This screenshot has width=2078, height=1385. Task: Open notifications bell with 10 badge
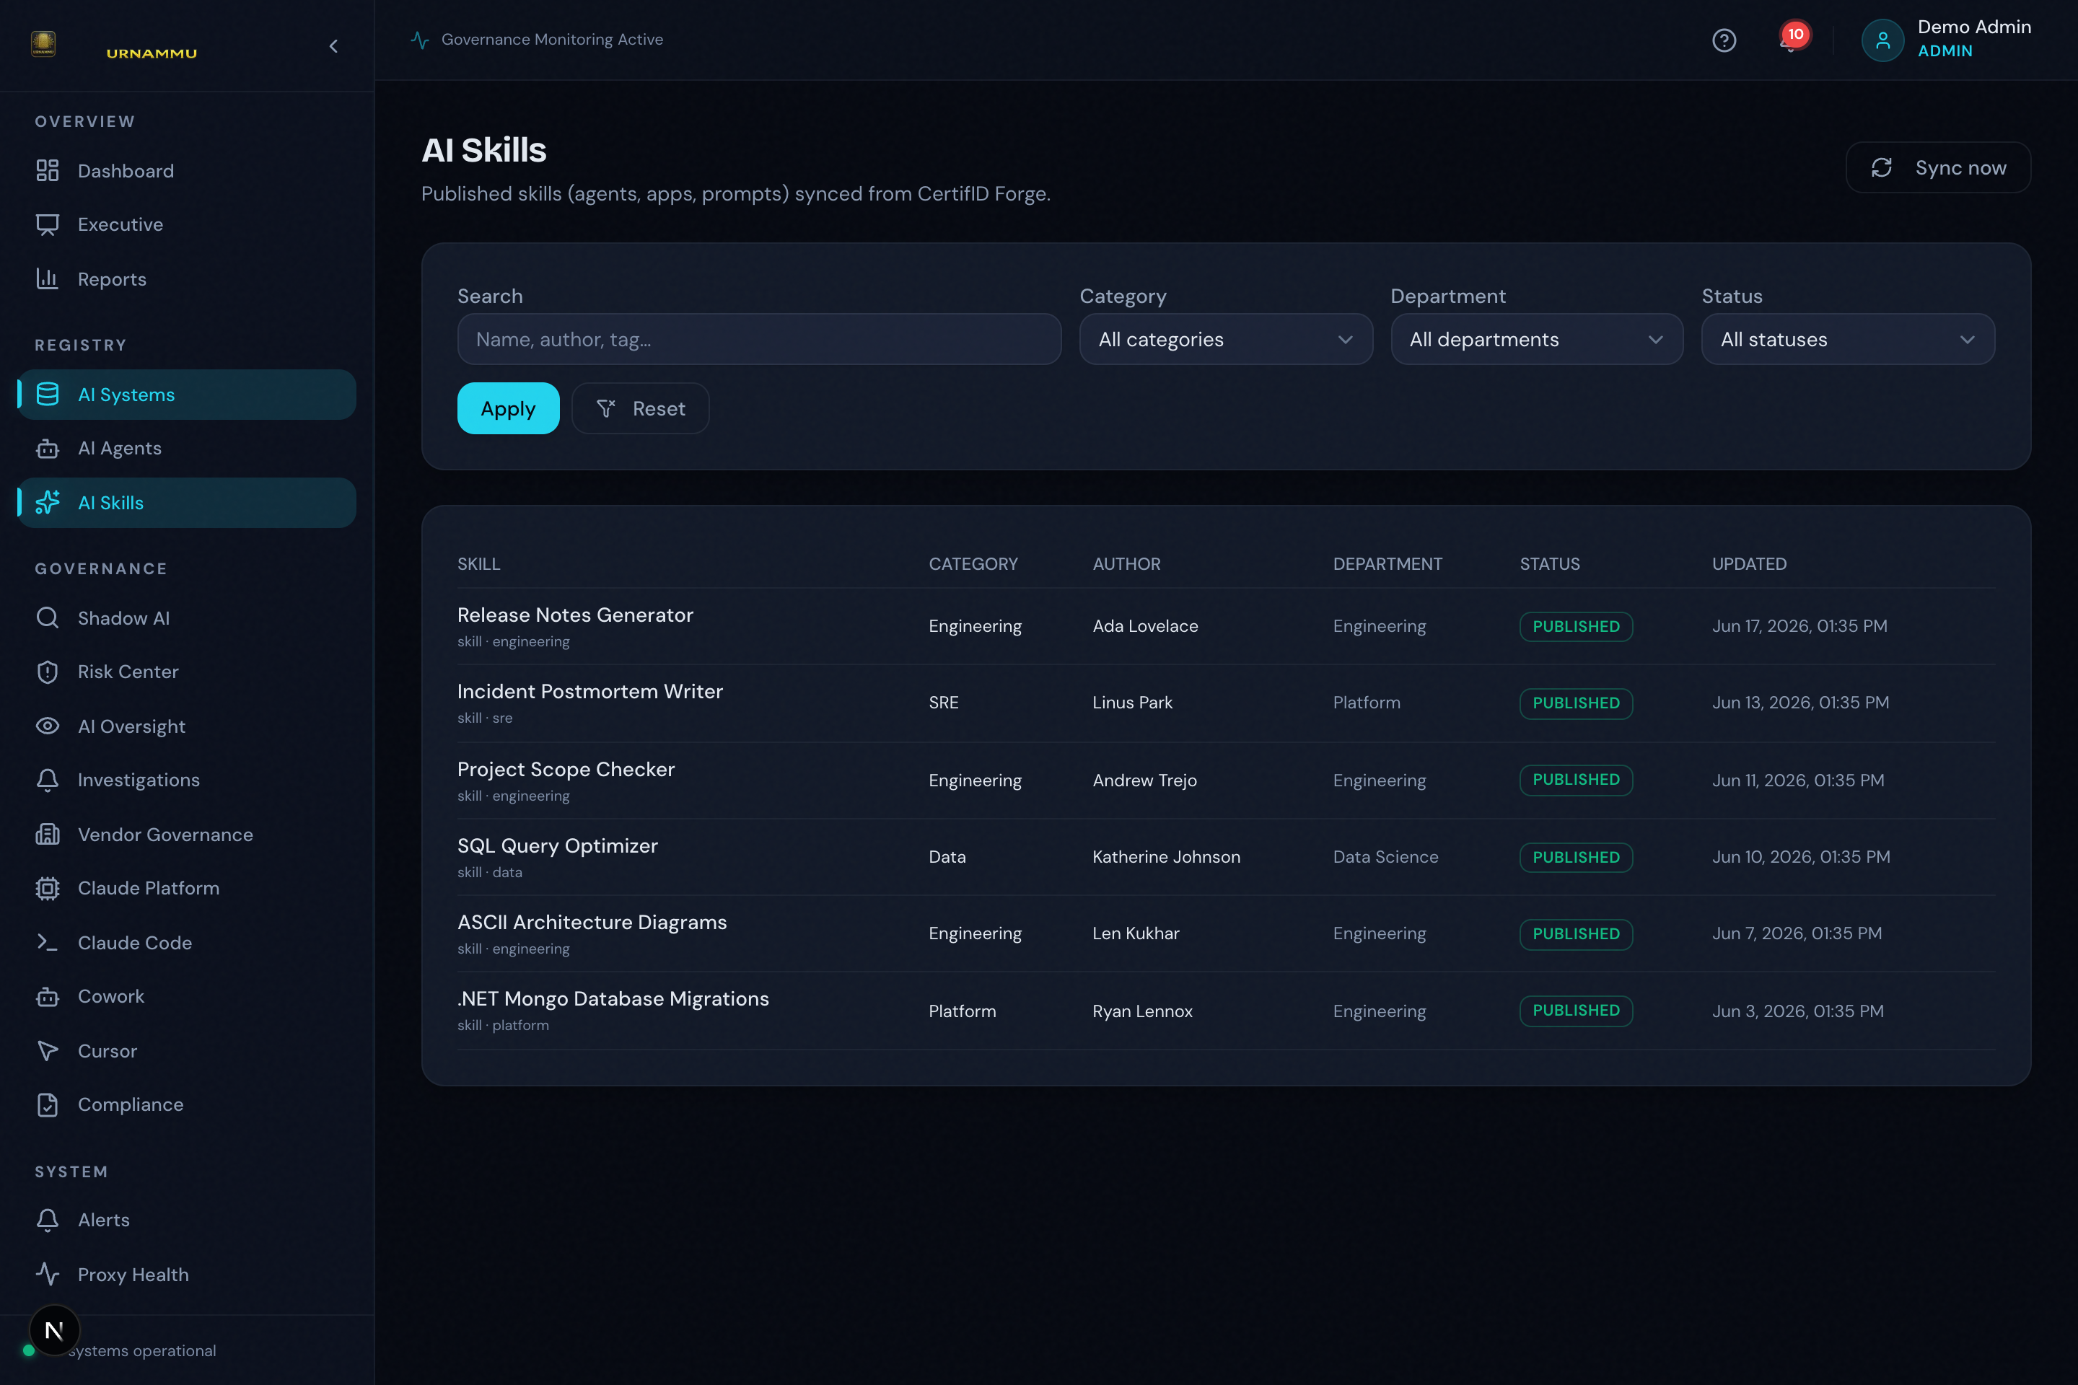click(1792, 39)
